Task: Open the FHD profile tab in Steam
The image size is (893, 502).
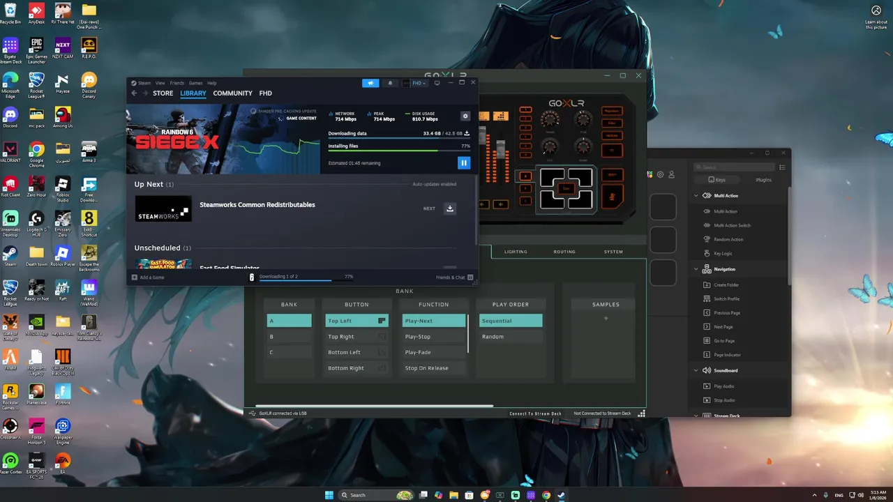Action: click(x=265, y=93)
